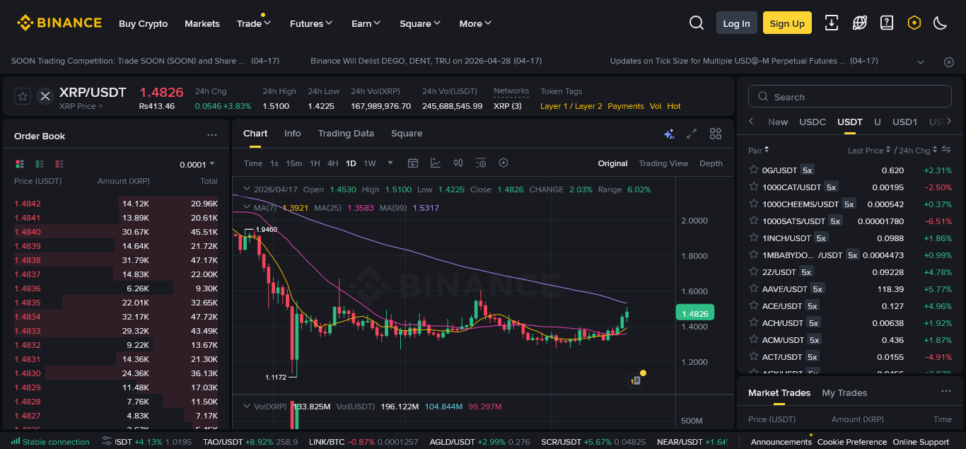
Task: Click the Log In button
Action: 736,23
